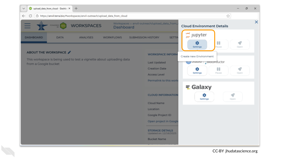The image size is (281, 158).
Task: Open new browser tab
Action: tap(76, 8)
